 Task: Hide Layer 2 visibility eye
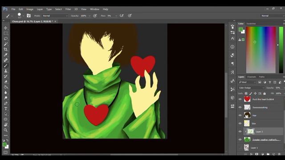tap(240, 132)
